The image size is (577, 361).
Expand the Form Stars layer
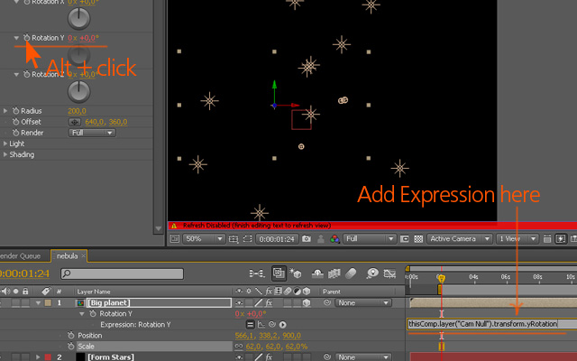(38, 357)
